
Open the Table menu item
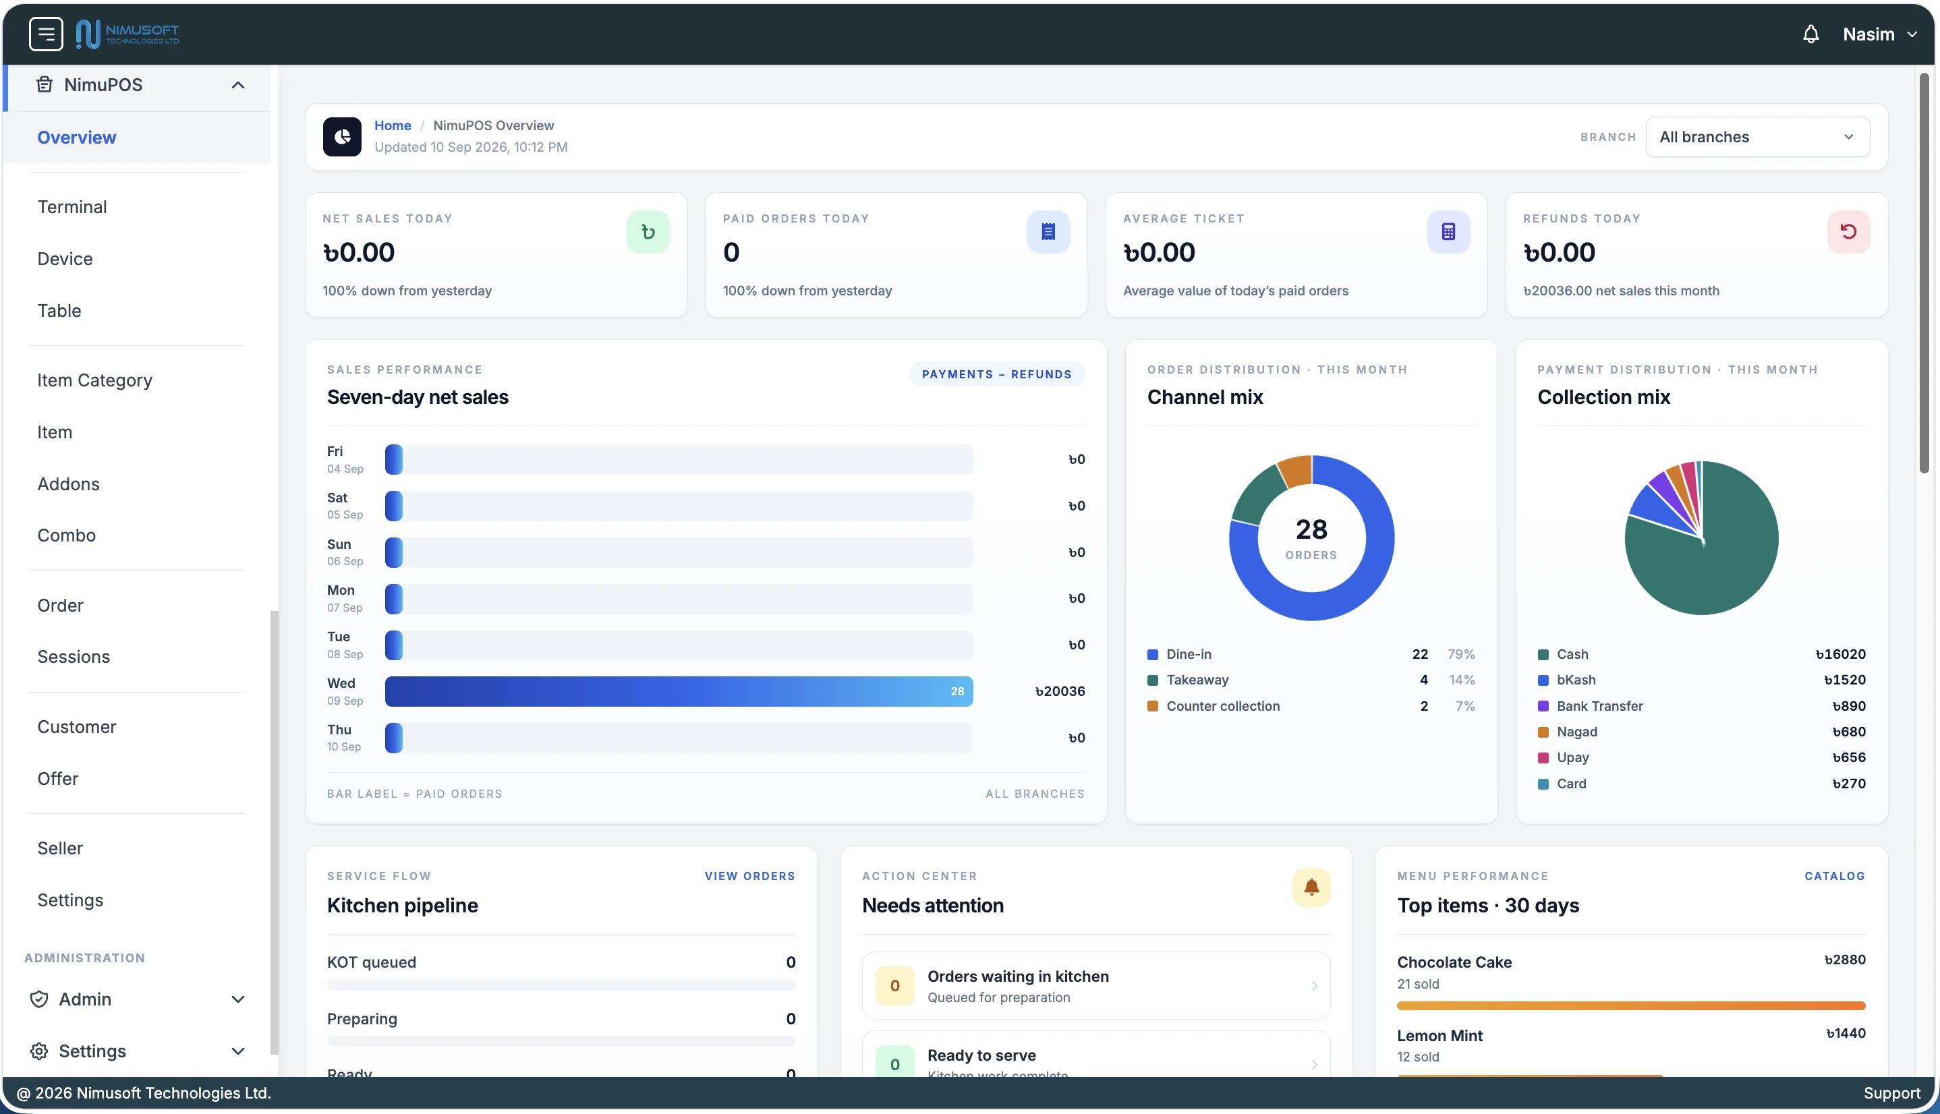pyautogui.click(x=59, y=311)
